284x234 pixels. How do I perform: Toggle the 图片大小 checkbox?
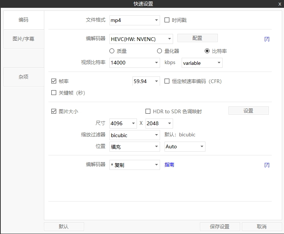(54, 111)
